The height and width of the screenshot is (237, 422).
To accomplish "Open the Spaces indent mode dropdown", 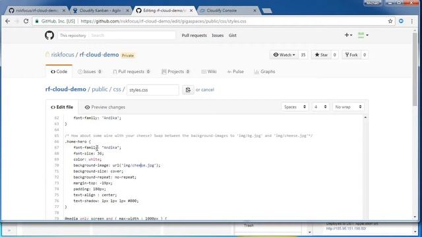I will [295, 107].
